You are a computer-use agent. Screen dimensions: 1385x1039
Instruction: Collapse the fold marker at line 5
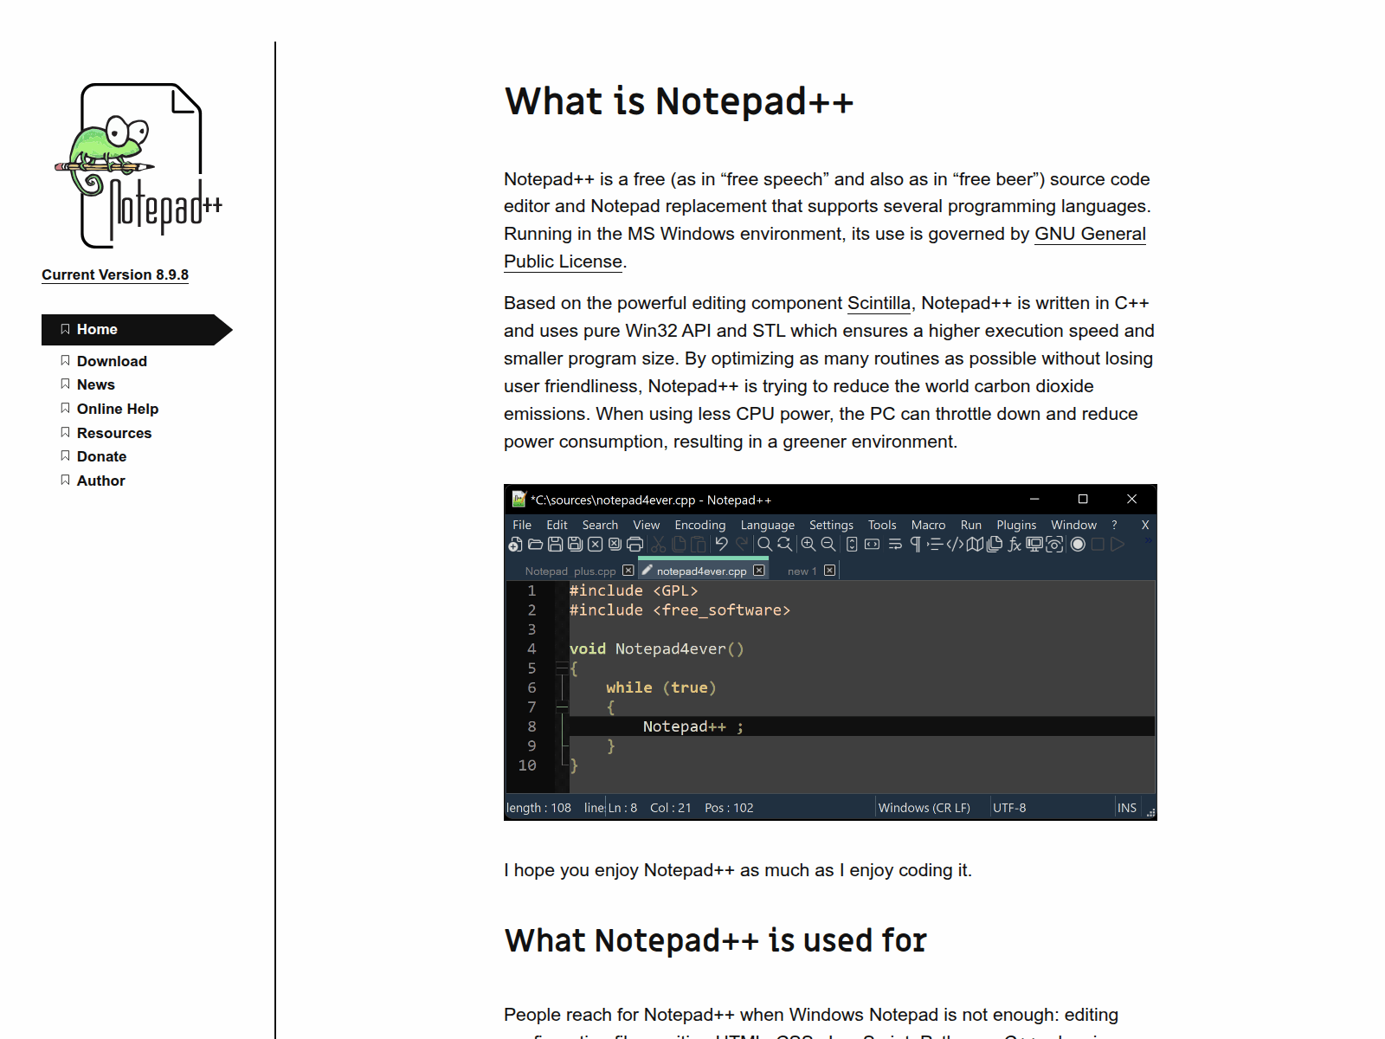coord(562,668)
